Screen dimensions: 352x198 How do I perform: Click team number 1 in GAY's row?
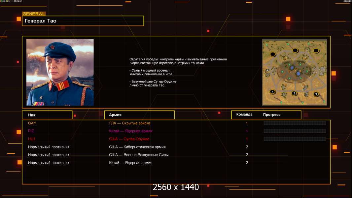(247, 123)
